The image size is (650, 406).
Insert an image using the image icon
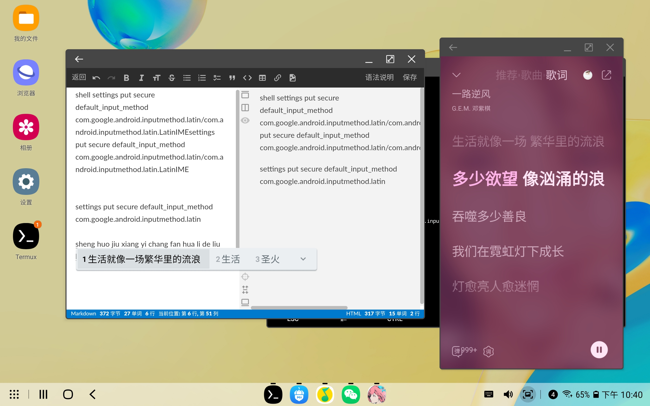coord(292,78)
